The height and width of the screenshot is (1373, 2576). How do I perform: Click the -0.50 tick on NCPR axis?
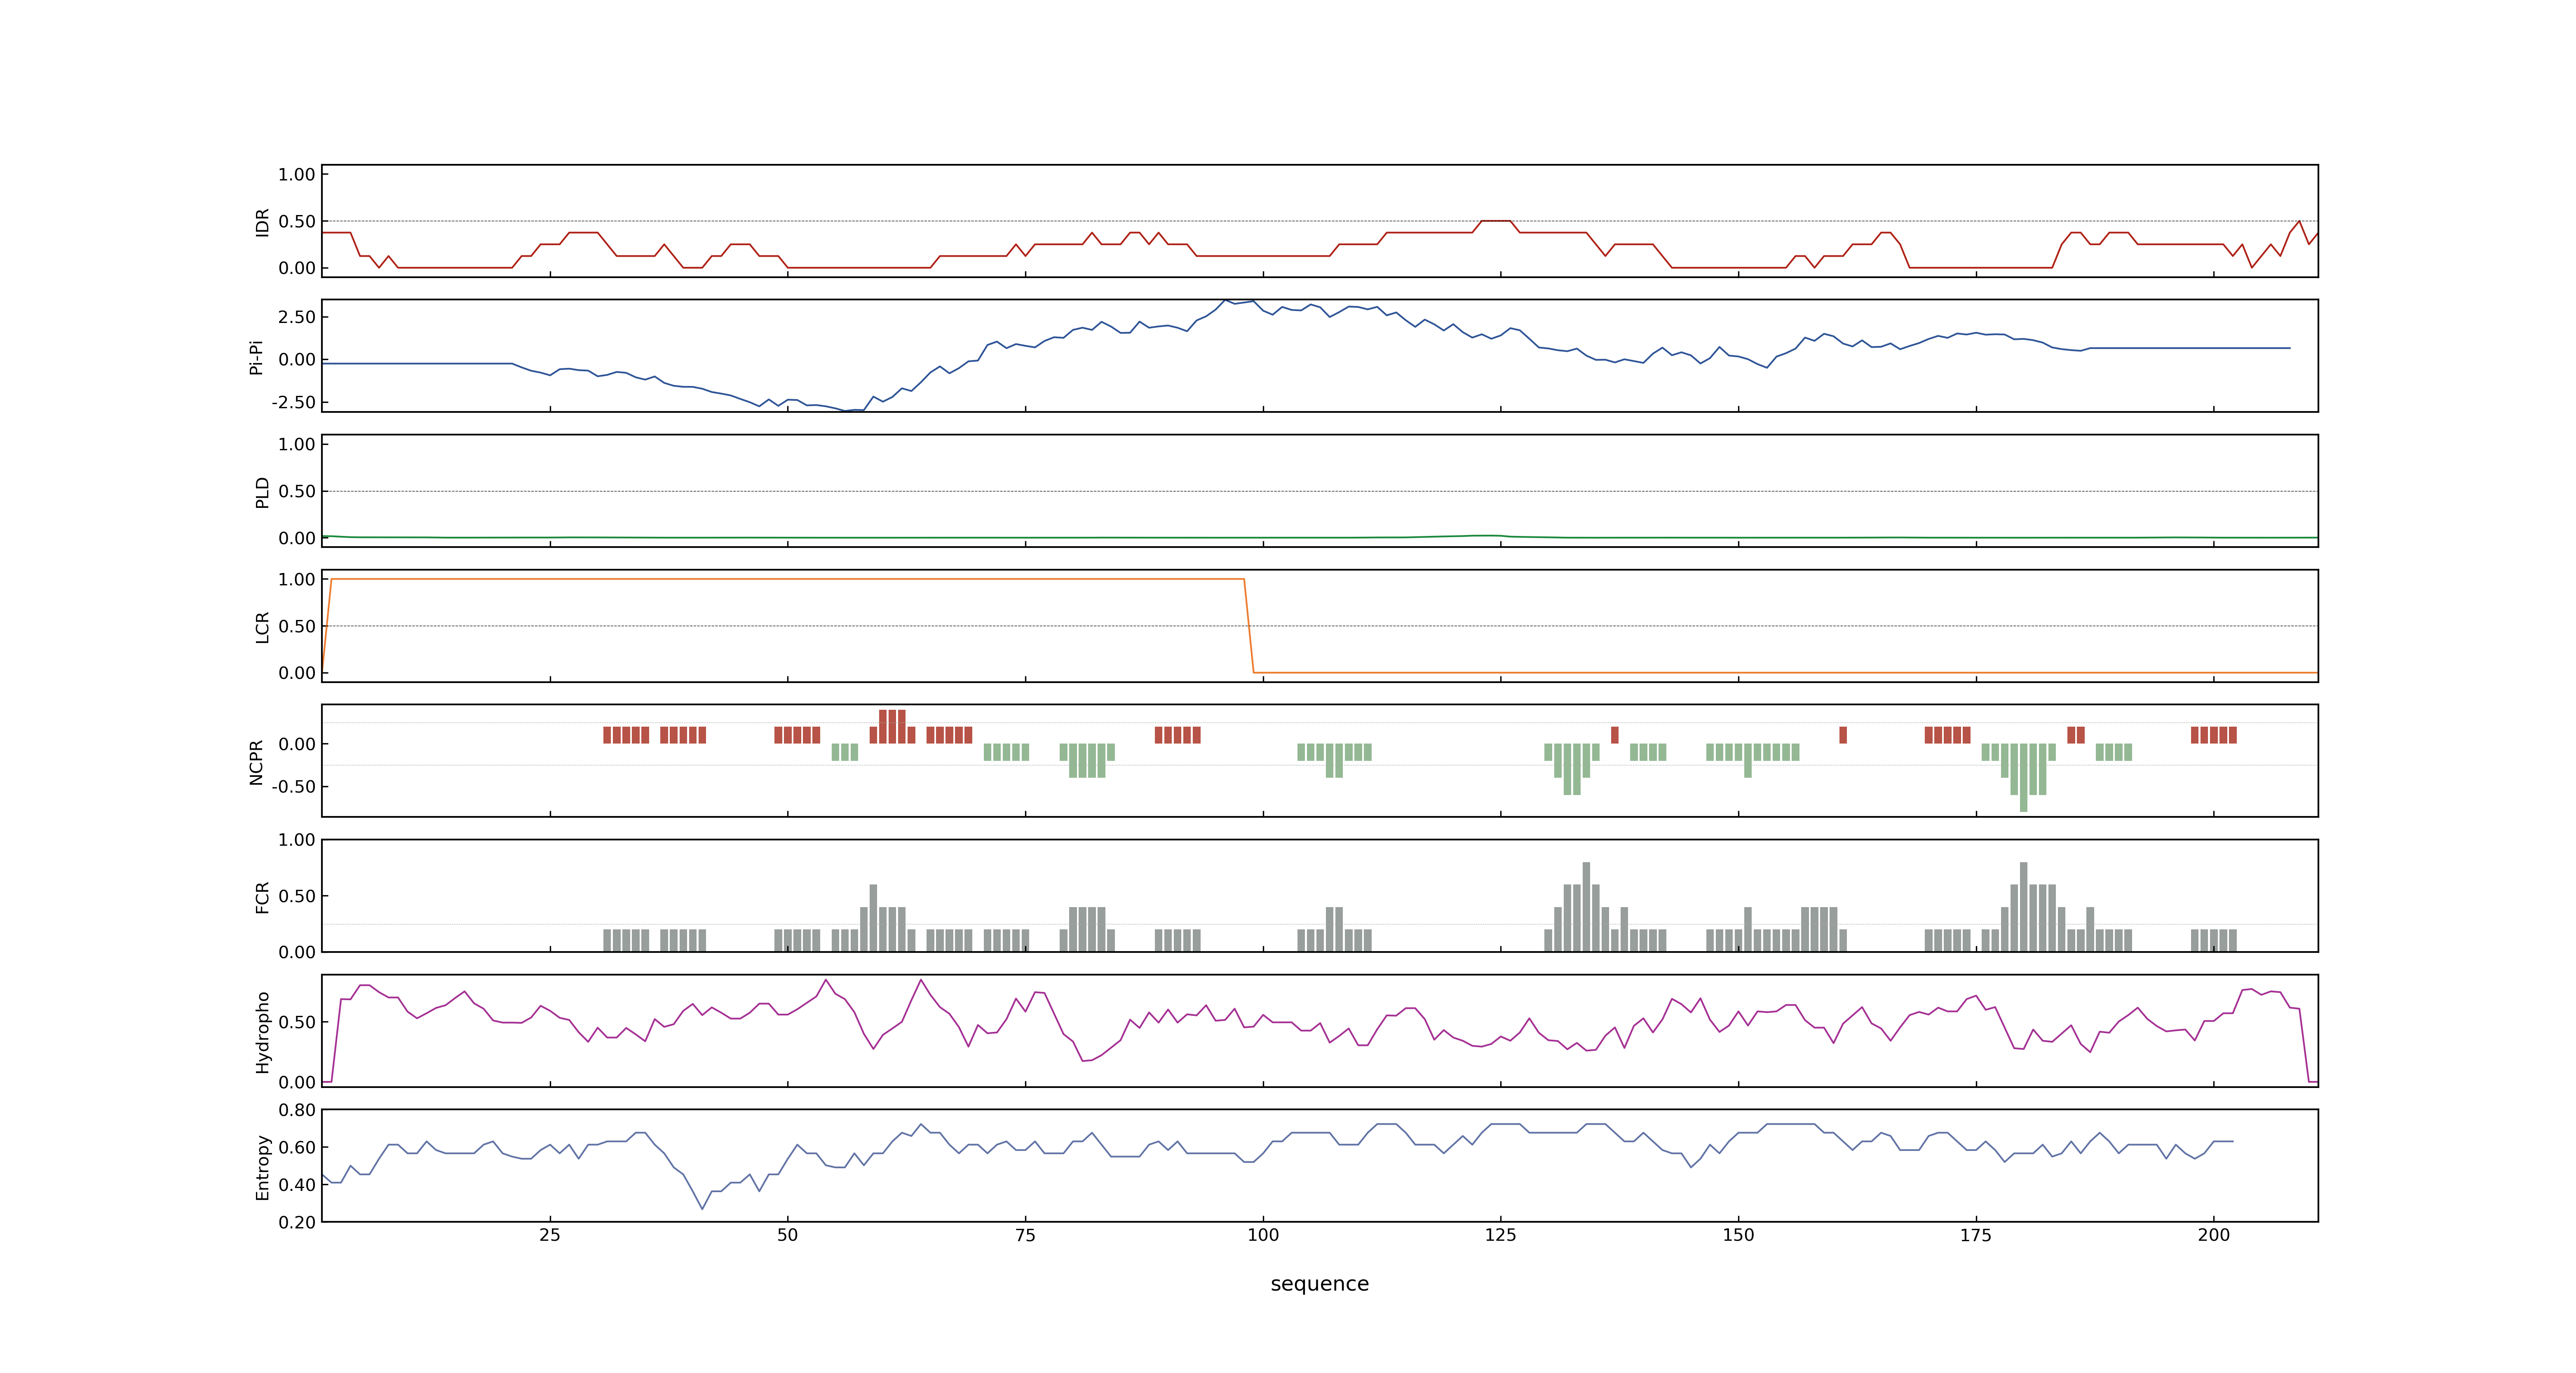[293, 786]
